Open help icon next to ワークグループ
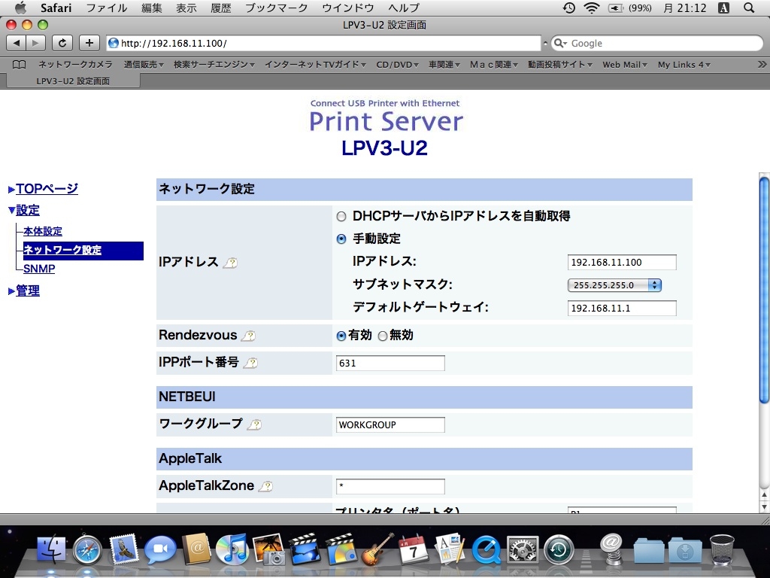Image resolution: width=770 pixels, height=578 pixels. coord(255,424)
